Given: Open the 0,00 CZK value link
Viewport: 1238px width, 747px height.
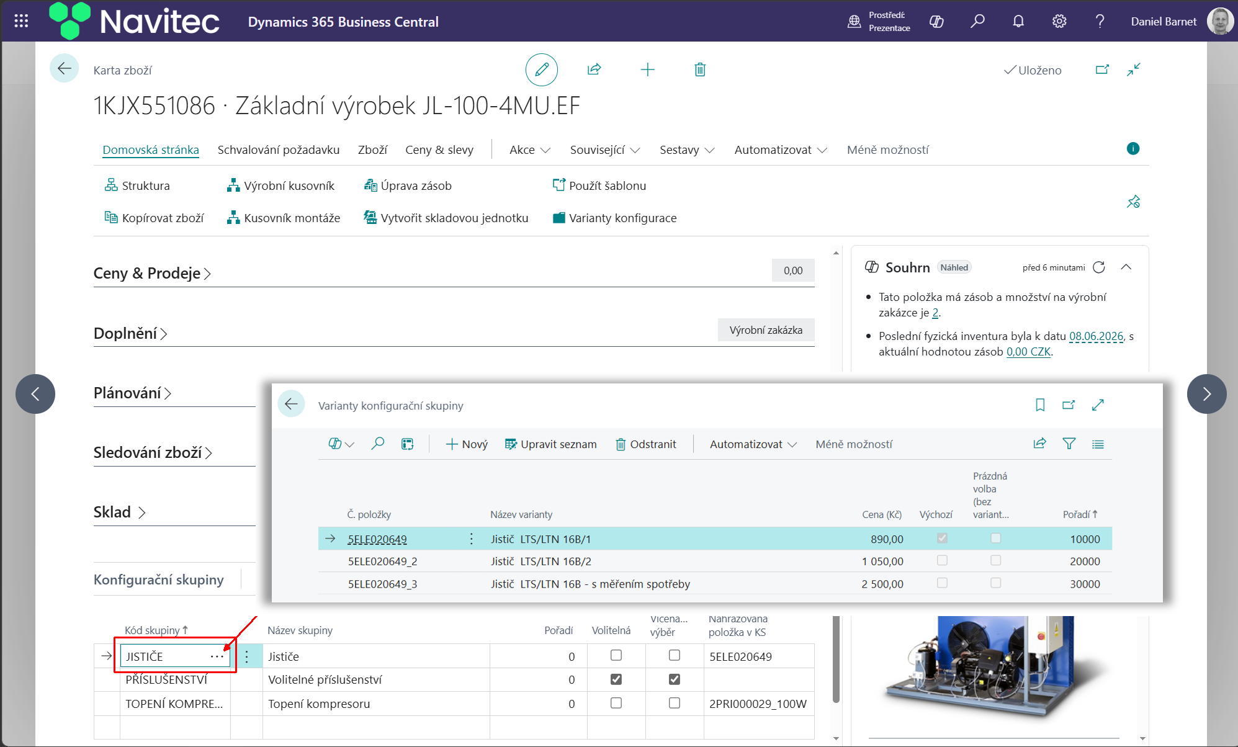Looking at the screenshot, I should tap(1028, 352).
